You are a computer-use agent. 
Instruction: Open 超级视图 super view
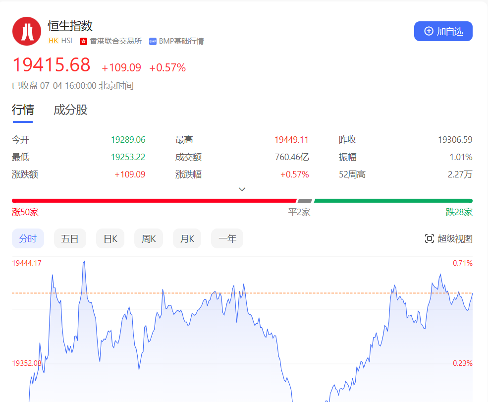pos(448,239)
